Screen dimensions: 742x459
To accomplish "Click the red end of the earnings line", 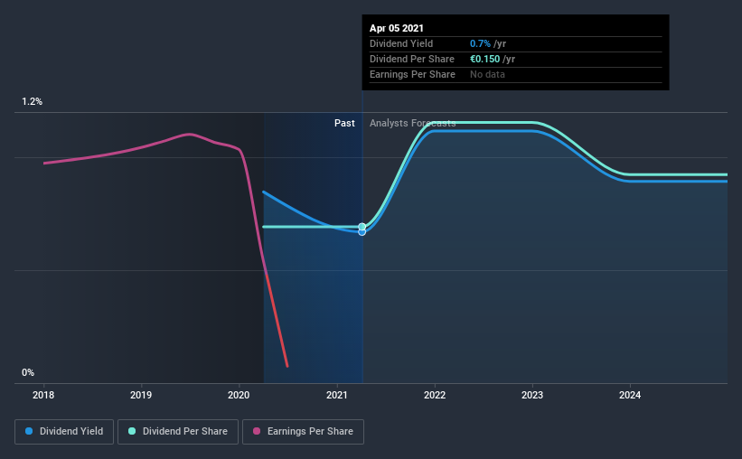I will [286, 365].
